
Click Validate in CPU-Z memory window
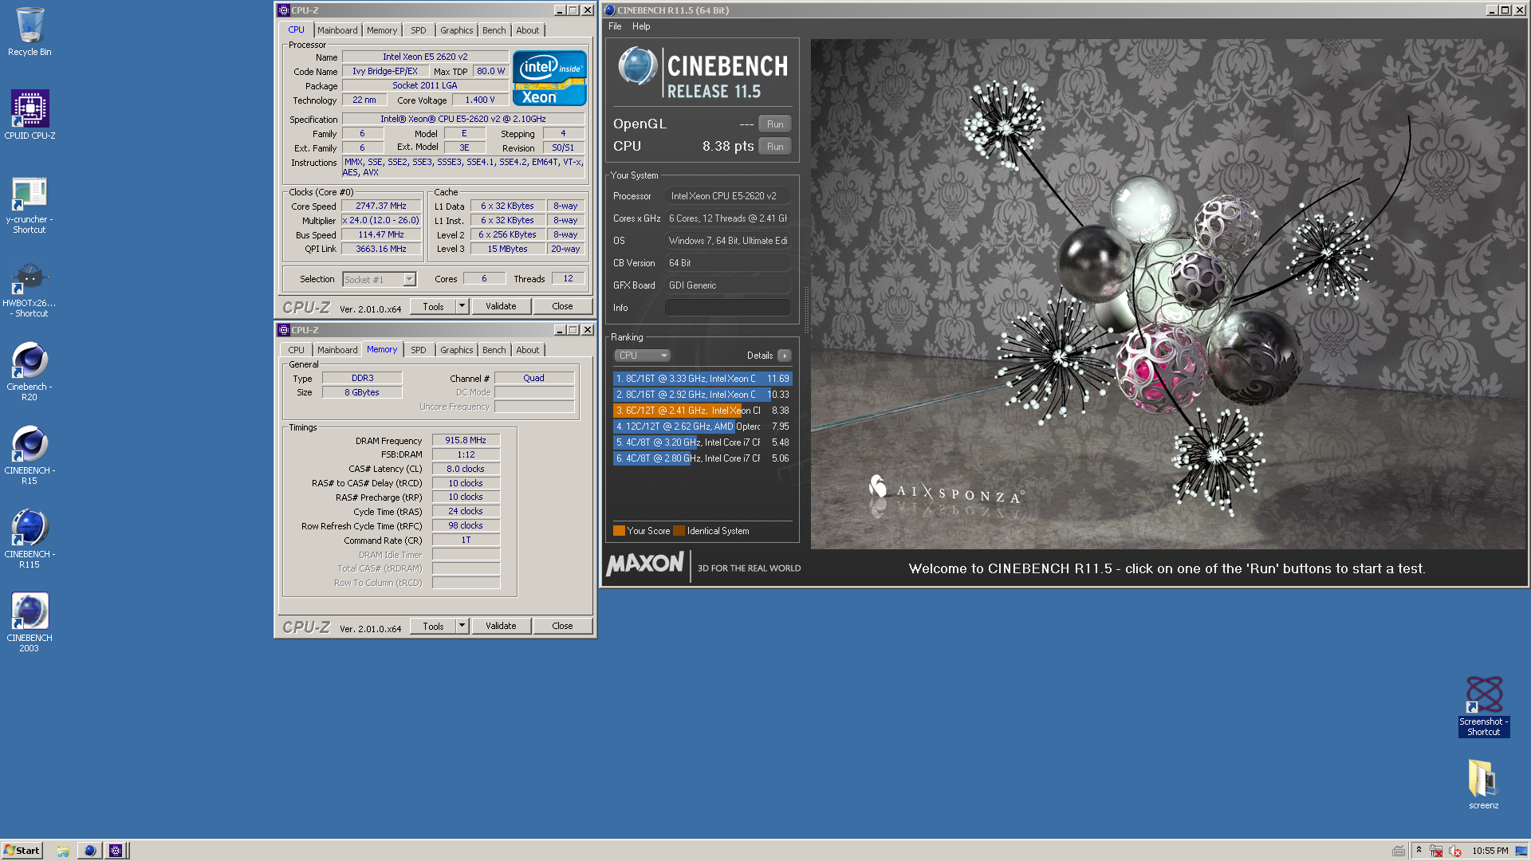(501, 626)
